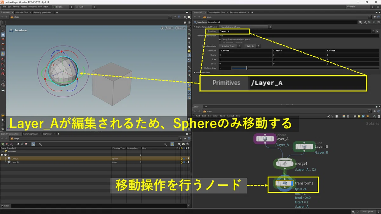Click the transform1 node icon
381x214 pixels.
[284, 183]
